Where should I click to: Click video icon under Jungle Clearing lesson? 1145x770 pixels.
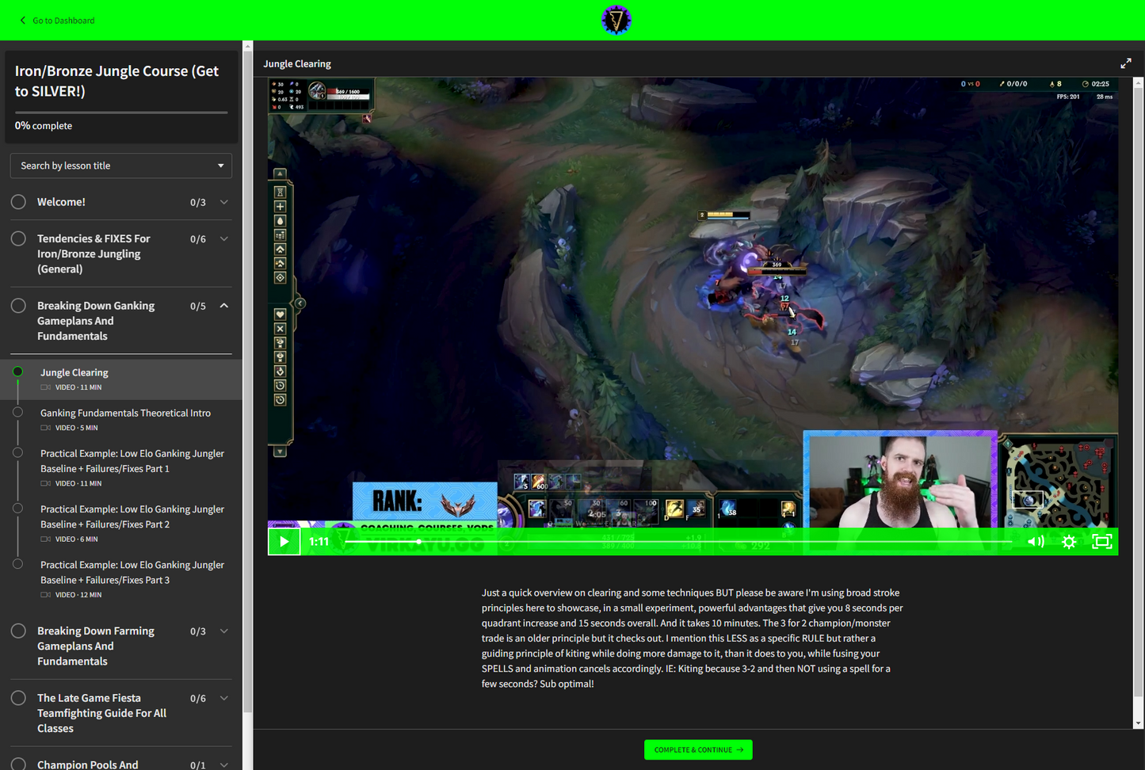[x=46, y=387]
